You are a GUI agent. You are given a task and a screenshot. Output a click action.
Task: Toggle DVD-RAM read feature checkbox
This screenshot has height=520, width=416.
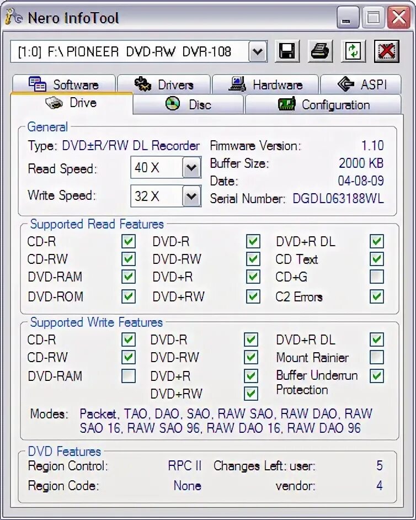click(x=129, y=277)
